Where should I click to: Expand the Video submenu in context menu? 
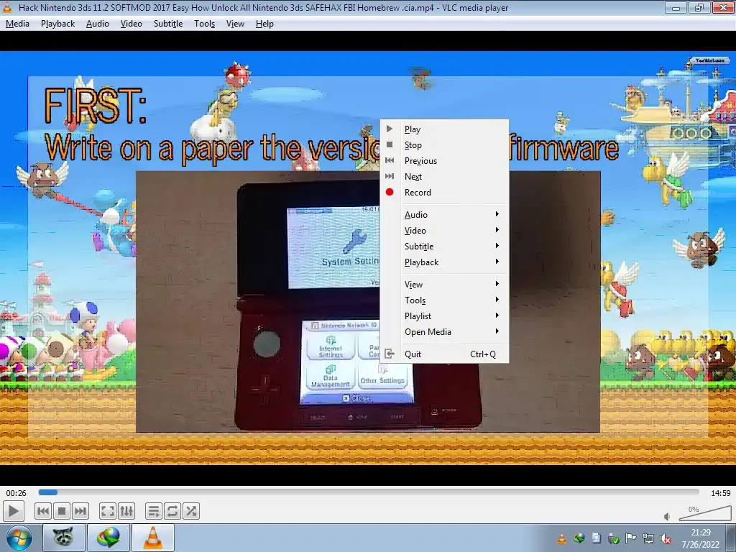coord(444,231)
